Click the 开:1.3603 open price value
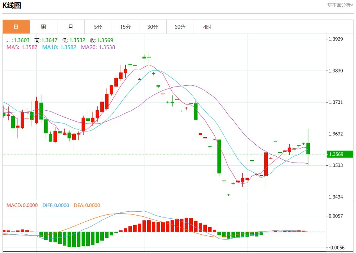This screenshot has height=253, width=356. (18, 40)
